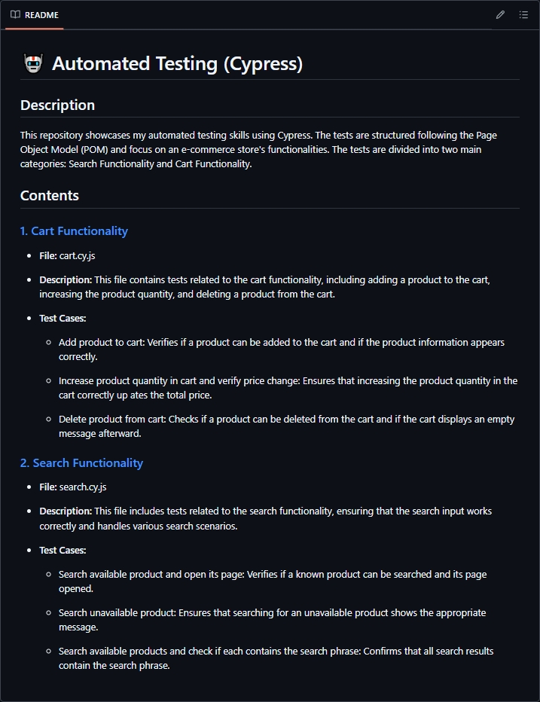Screen dimensions: 540x702
Task: Click the 'Add product to cart' test case
Action: click(102, 343)
